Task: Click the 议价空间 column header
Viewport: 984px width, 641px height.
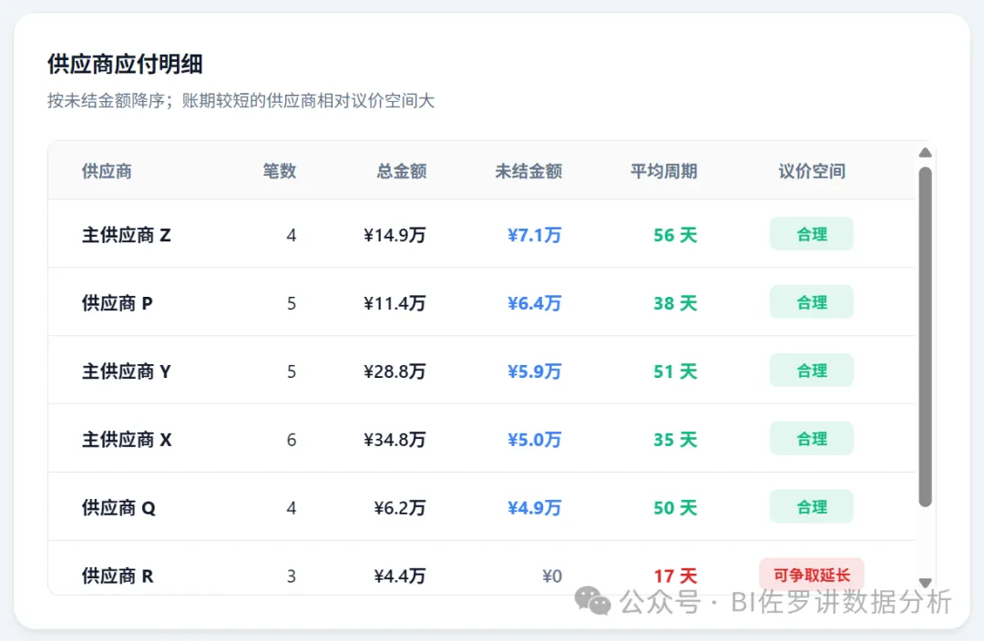Action: [x=812, y=171]
